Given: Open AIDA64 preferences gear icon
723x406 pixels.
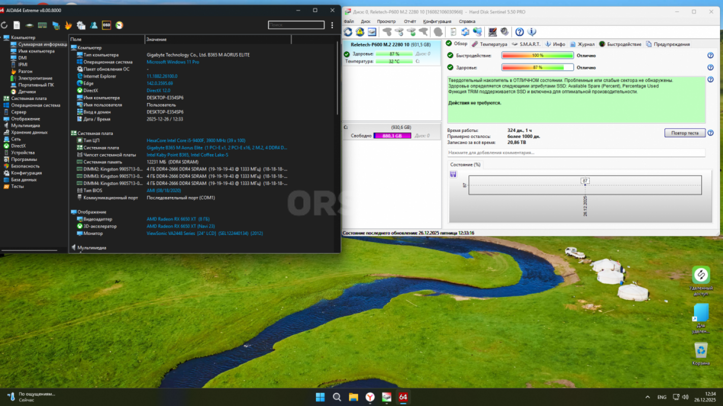Looking at the screenshot, I should 80,24.
